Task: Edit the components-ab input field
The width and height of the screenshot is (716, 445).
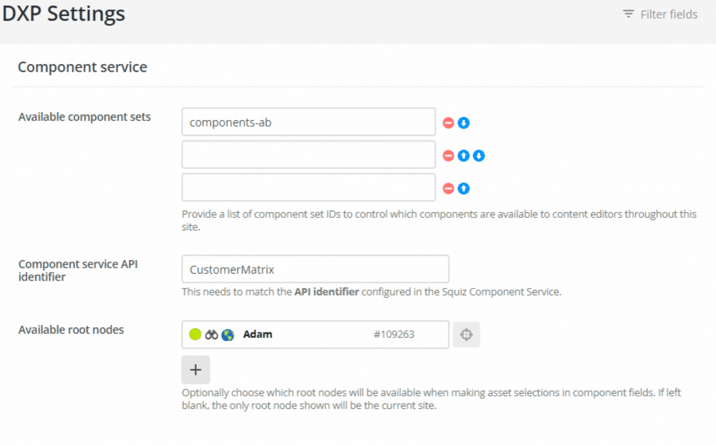Action: click(x=308, y=122)
